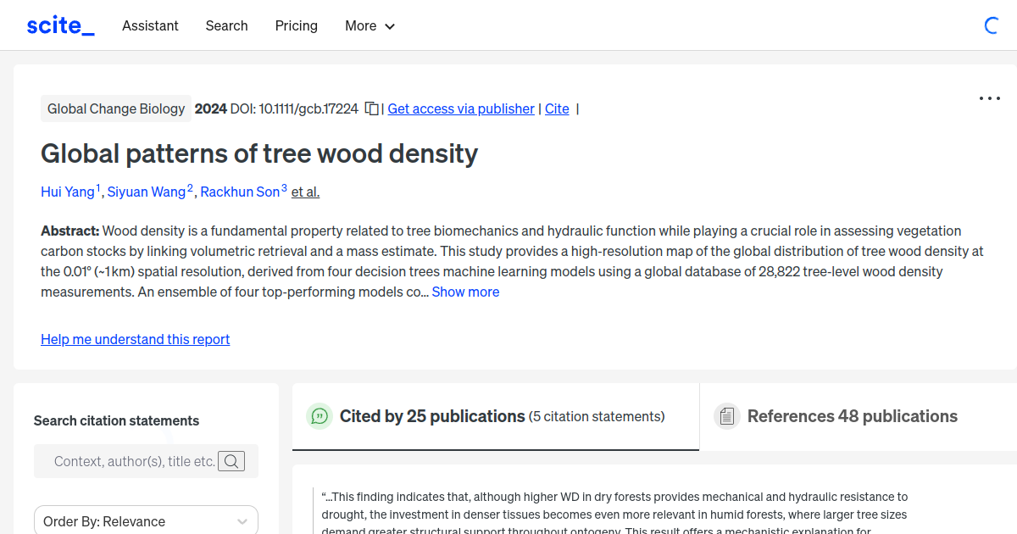Open the Order By Relevance dropdown
Viewport: 1017px width, 534px height.
[145, 520]
